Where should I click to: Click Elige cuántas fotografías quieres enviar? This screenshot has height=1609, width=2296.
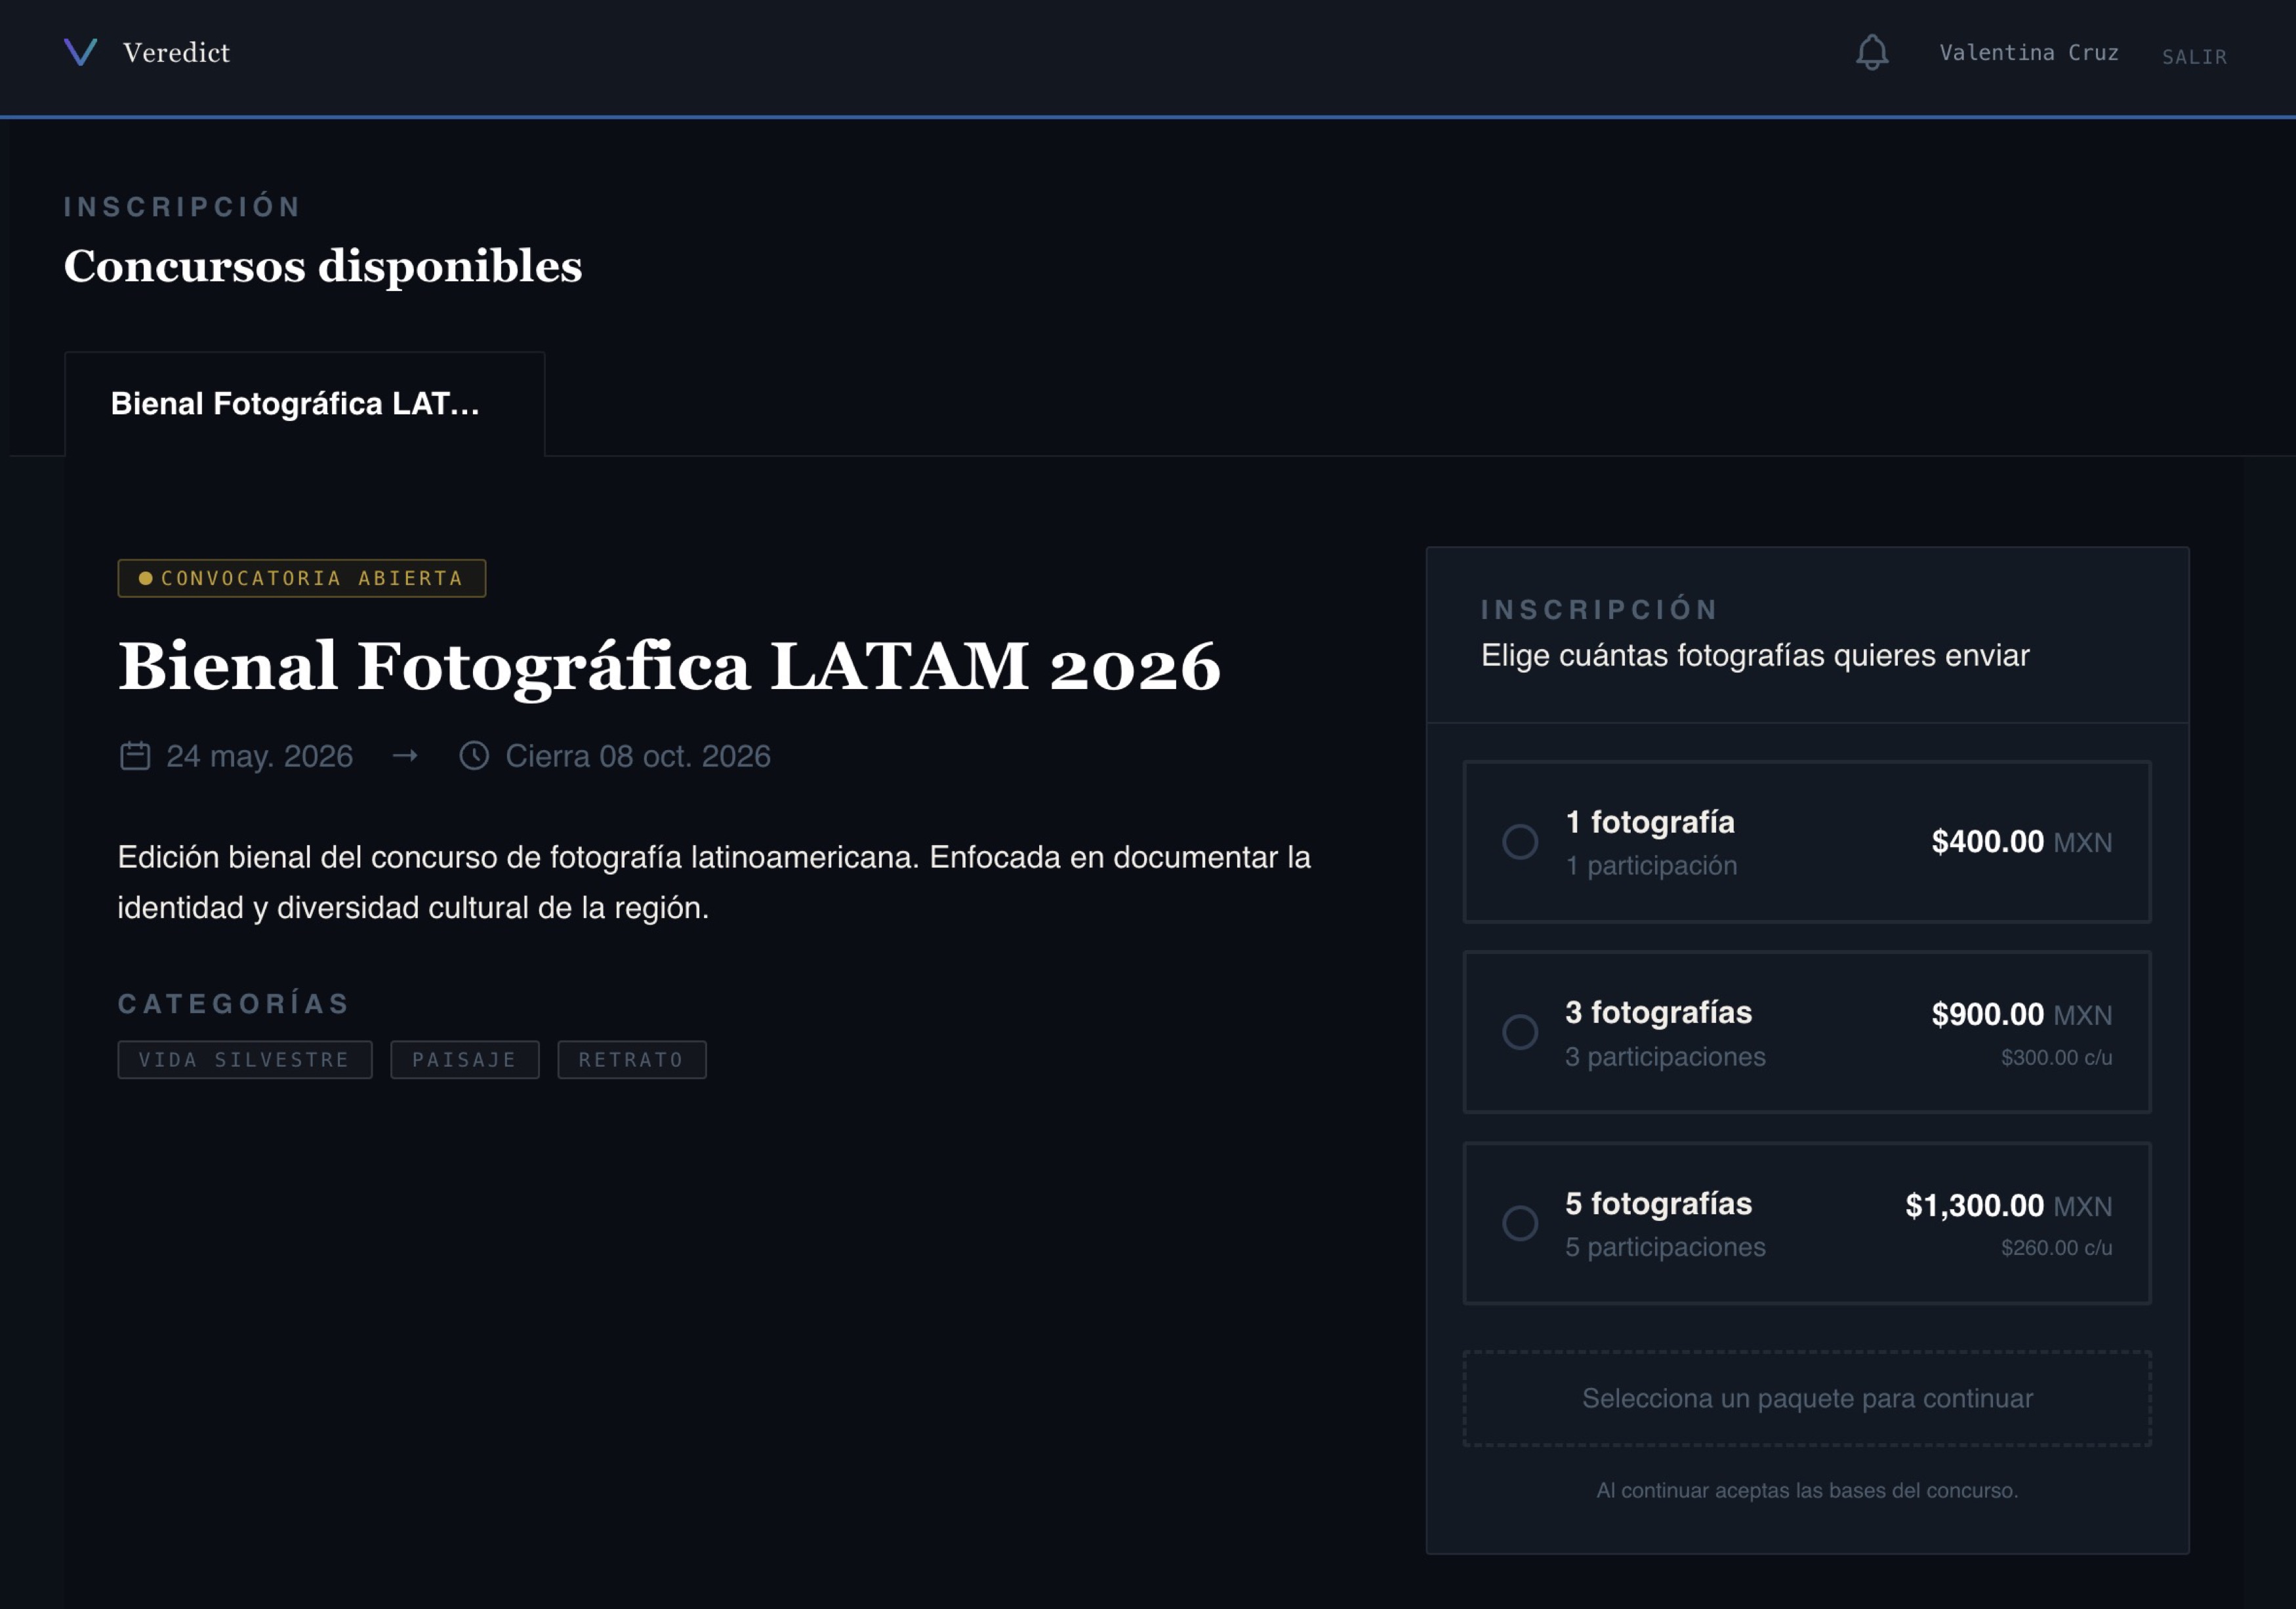(1755, 656)
